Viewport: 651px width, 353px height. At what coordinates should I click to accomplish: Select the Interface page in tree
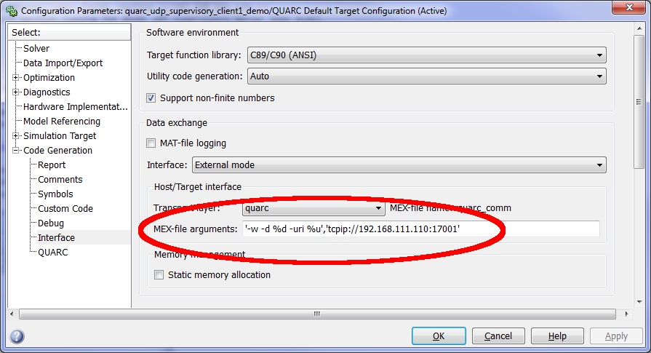56,237
